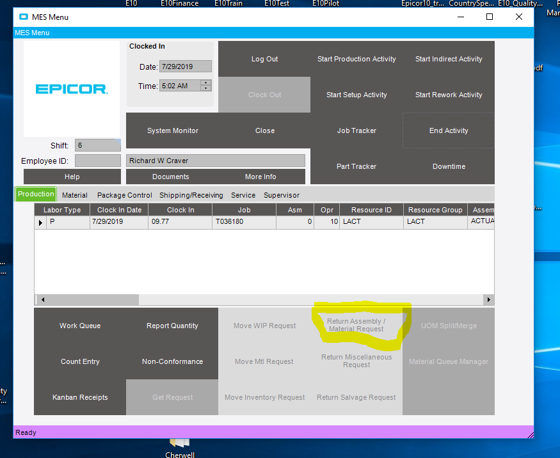Open Job Tracker

[356, 130]
